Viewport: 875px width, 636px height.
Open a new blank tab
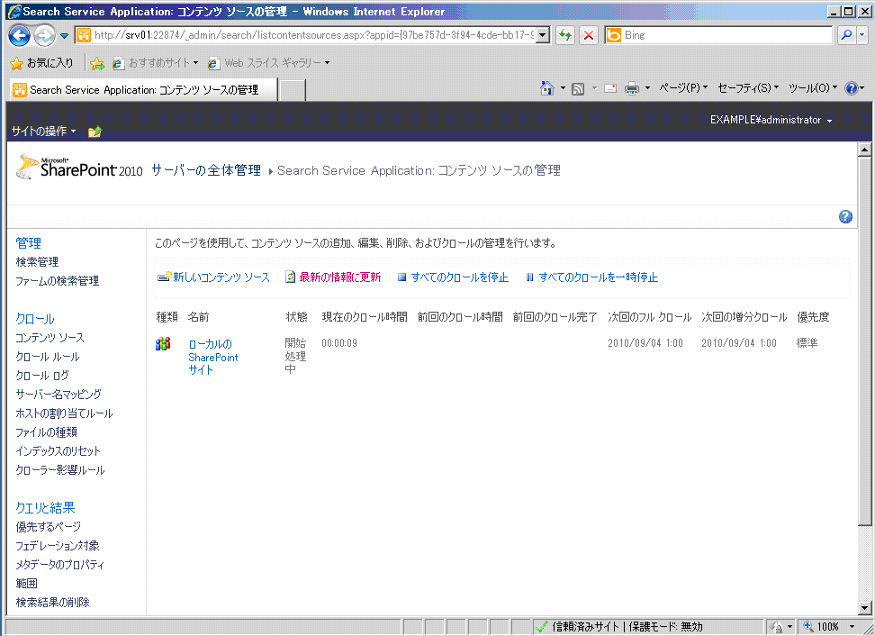(292, 90)
